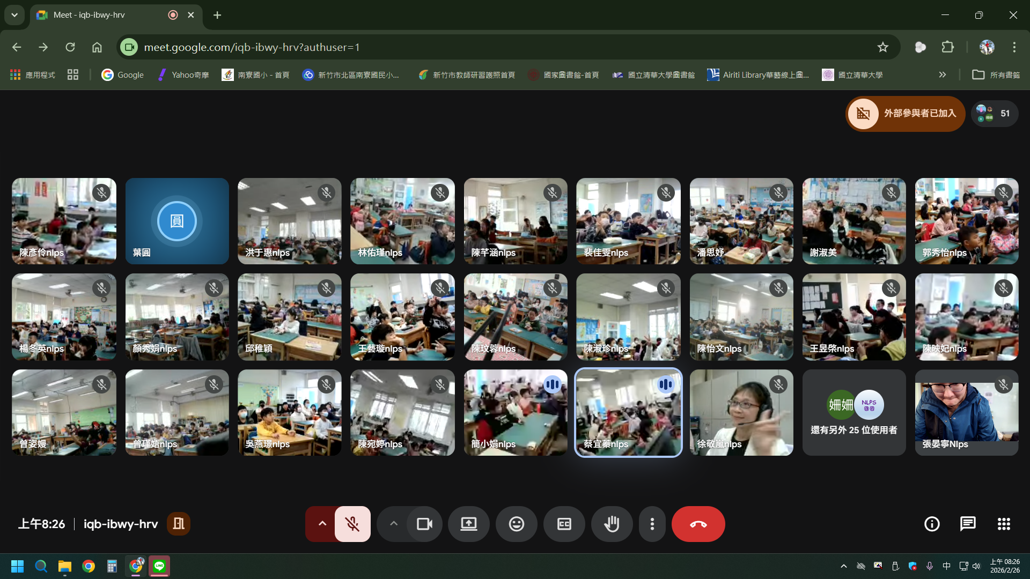Open the Google bookmark
The image size is (1030, 579).
tap(123, 75)
